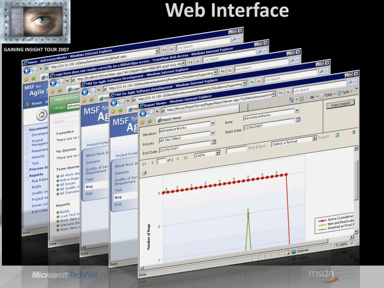
Task: Go back in the rear MSF for Agile window
Action: coord(85,92)
